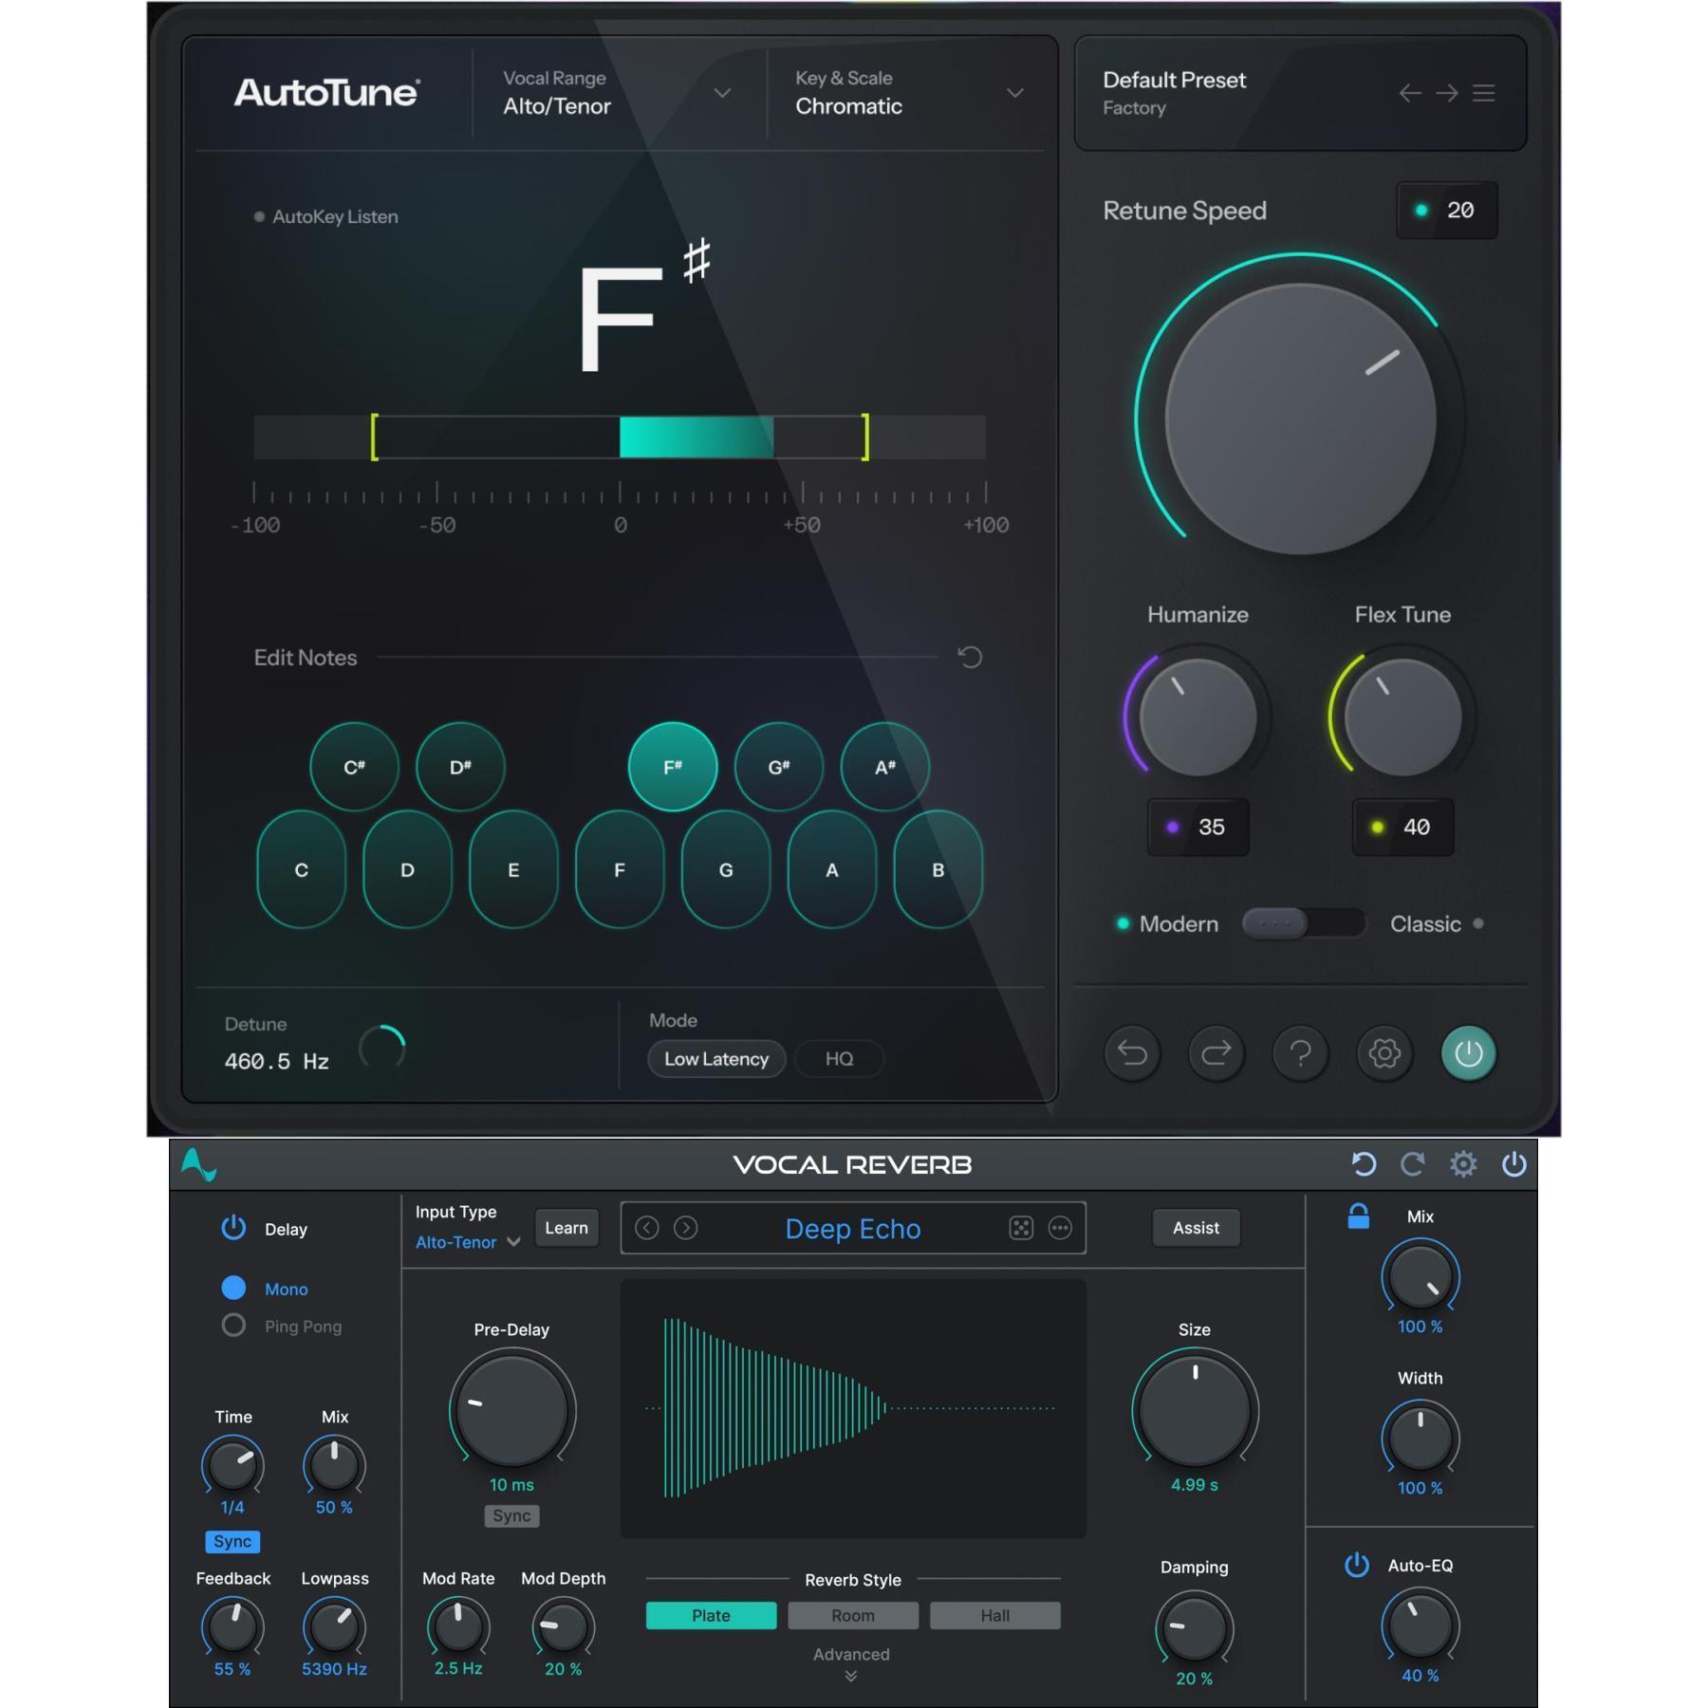Viewport: 1708px width, 1708px height.
Task: Click the G# note in Edit Notes
Action: pyautogui.click(x=778, y=767)
